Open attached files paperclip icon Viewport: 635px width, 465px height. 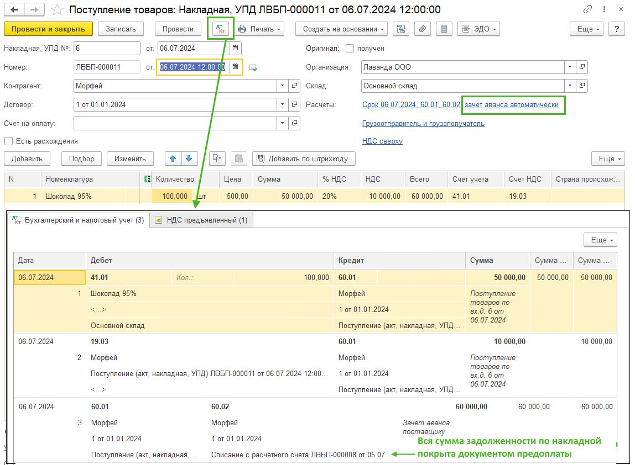pyautogui.click(x=423, y=29)
